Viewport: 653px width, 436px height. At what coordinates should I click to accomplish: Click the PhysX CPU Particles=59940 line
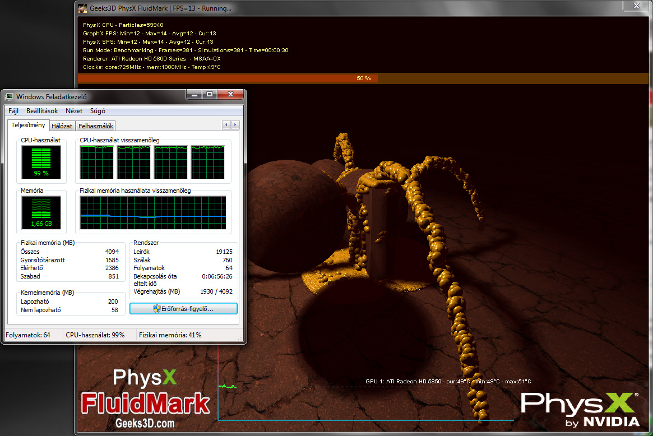point(123,25)
